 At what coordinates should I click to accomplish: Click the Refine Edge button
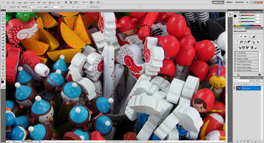tap(95, 7)
